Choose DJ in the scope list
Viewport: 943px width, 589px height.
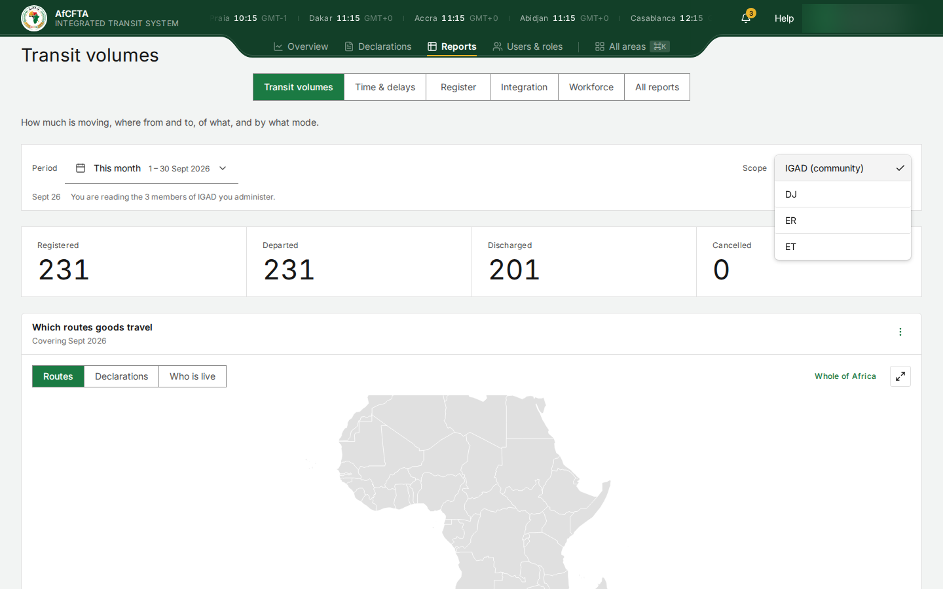coord(843,194)
